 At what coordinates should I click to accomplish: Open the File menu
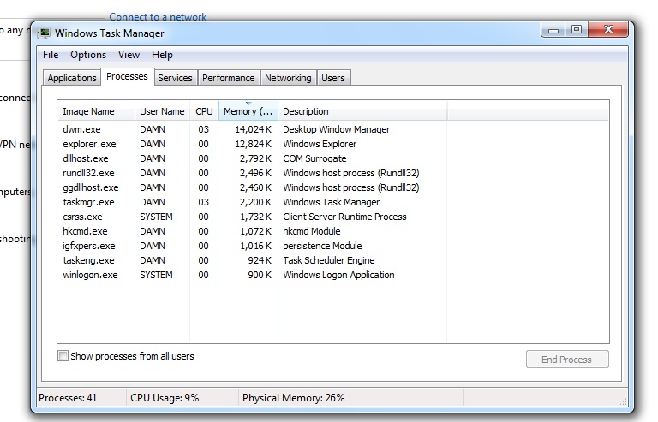point(51,55)
